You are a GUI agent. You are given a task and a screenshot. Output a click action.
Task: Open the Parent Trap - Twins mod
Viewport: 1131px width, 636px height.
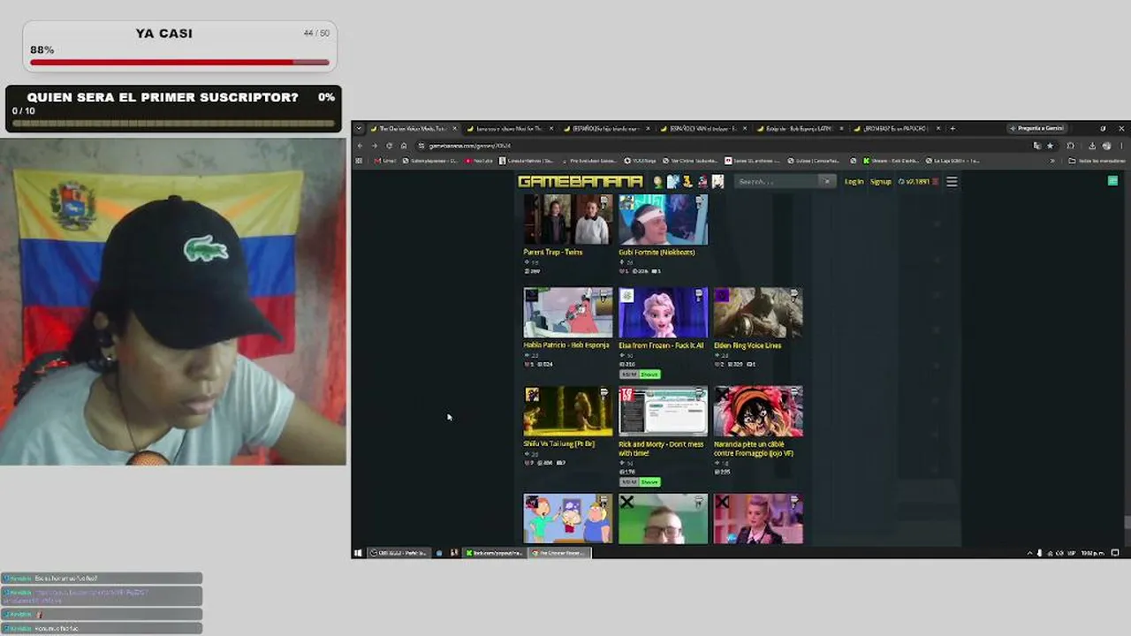[552, 253]
